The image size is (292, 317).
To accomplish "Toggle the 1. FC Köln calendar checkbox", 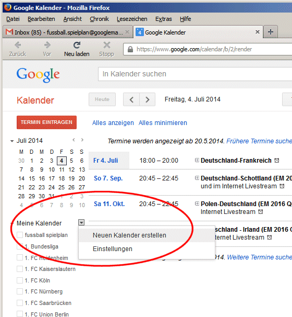I will click(20, 280).
